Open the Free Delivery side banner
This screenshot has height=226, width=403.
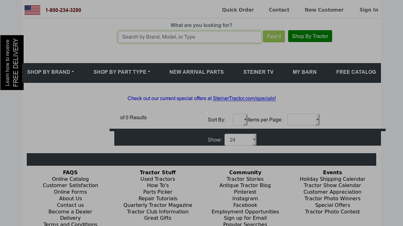(x=12, y=63)
